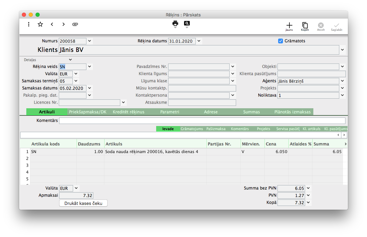Mark record as favorite with star icon
This screenshot has height=237, width=367.
(x=40, y=24)
